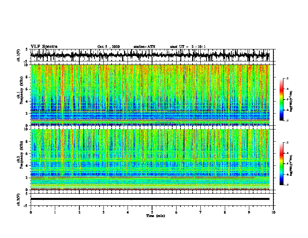Click the ch.1 frequency tick label "6"
Screen dimensions: 308x238
[27, 89]
